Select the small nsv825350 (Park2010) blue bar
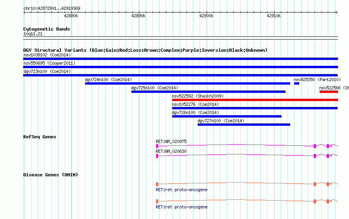Screen dimensions: 349x219 (297, 83)
